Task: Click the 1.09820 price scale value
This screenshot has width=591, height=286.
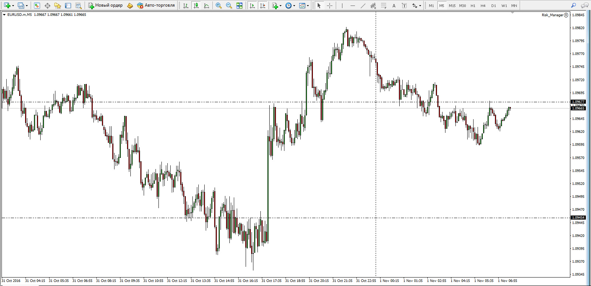Action: tap(578, 28)
